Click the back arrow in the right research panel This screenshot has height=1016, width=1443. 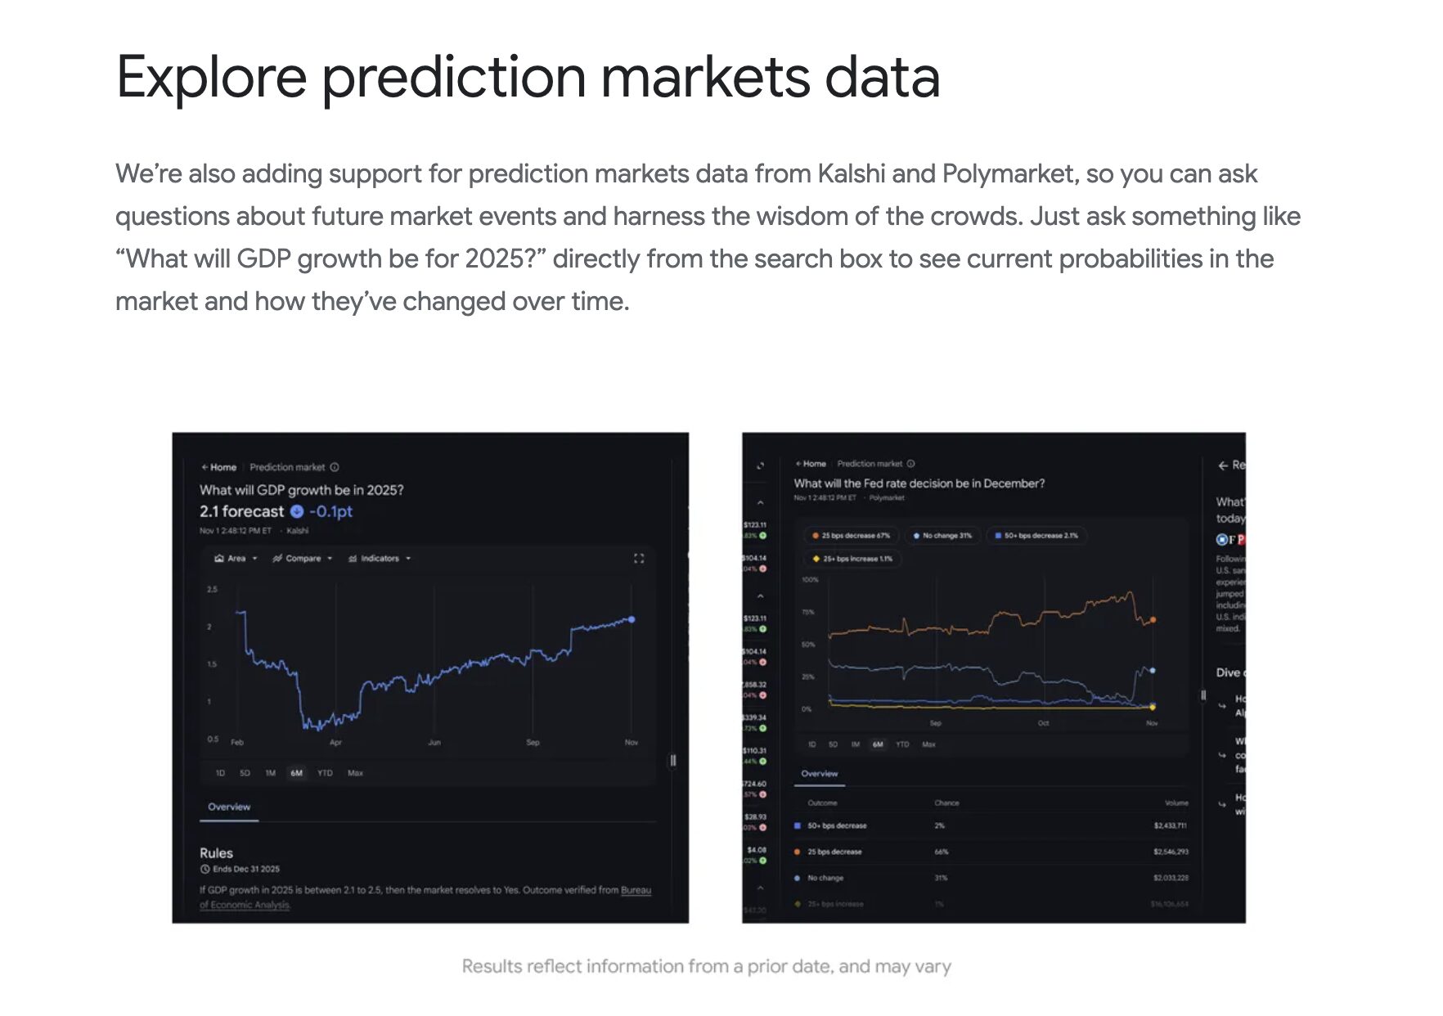point(1223,465)
